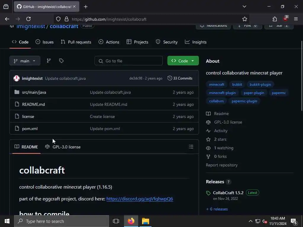Click the muted volume tray icon
Image resolution: width=303 pixels, height=227 pixels.
click(265, 221)
